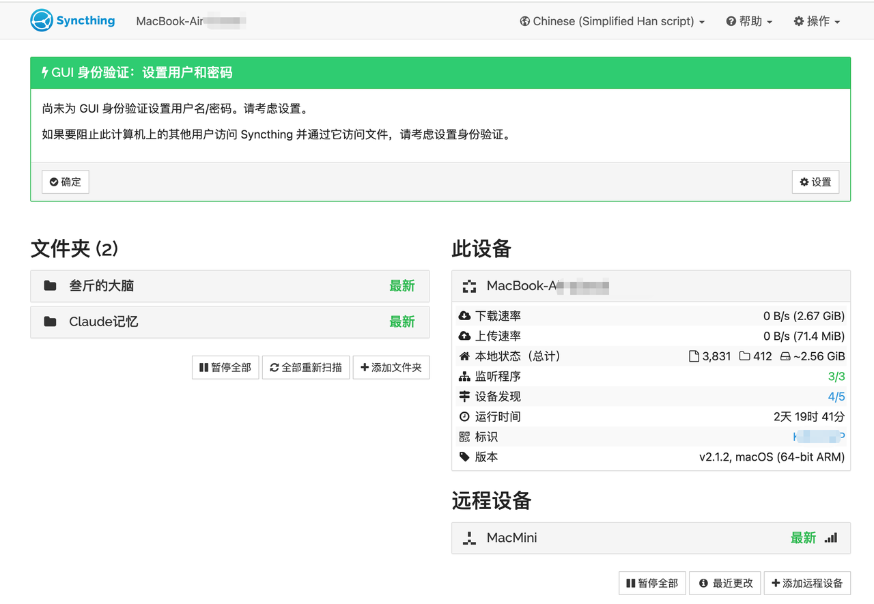Click 添加远程设备 button
This screenshot has height=604, width=874.
tap(807, 583)
